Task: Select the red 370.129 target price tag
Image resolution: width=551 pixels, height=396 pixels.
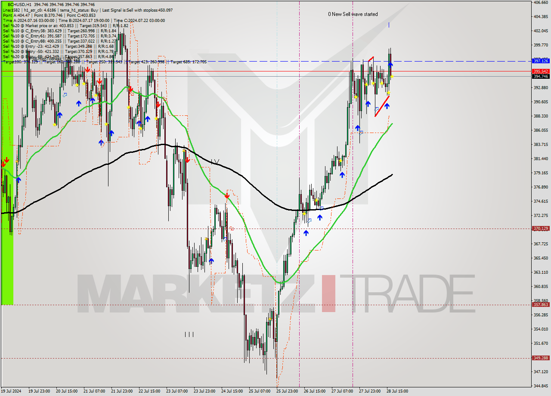Action: 540,229
